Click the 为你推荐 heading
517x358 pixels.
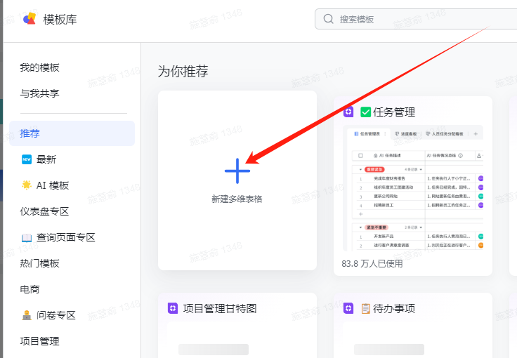pyautogui.click(x=183, y=71)
